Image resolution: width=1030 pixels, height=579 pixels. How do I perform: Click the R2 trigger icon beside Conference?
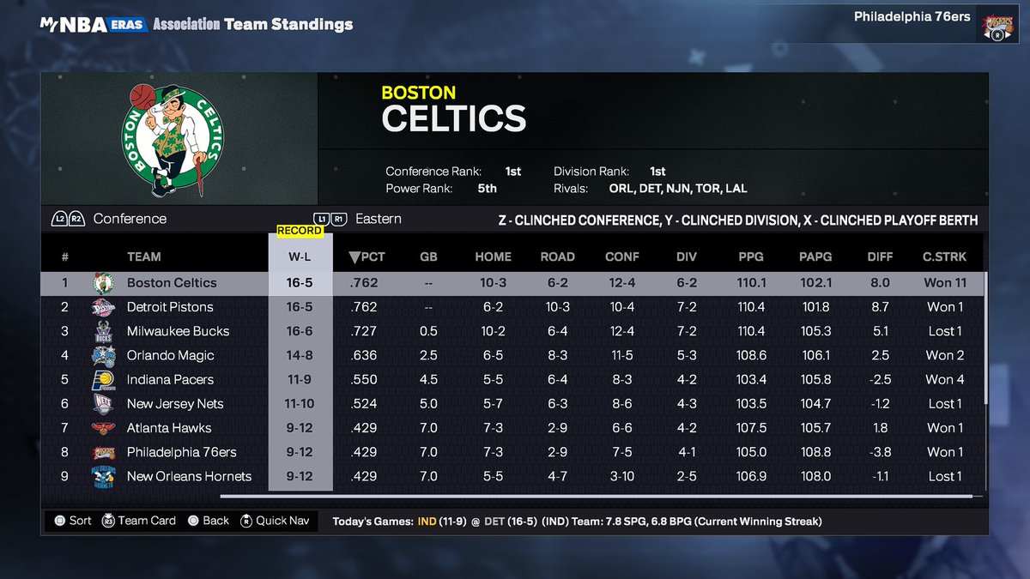coord(77,219)
